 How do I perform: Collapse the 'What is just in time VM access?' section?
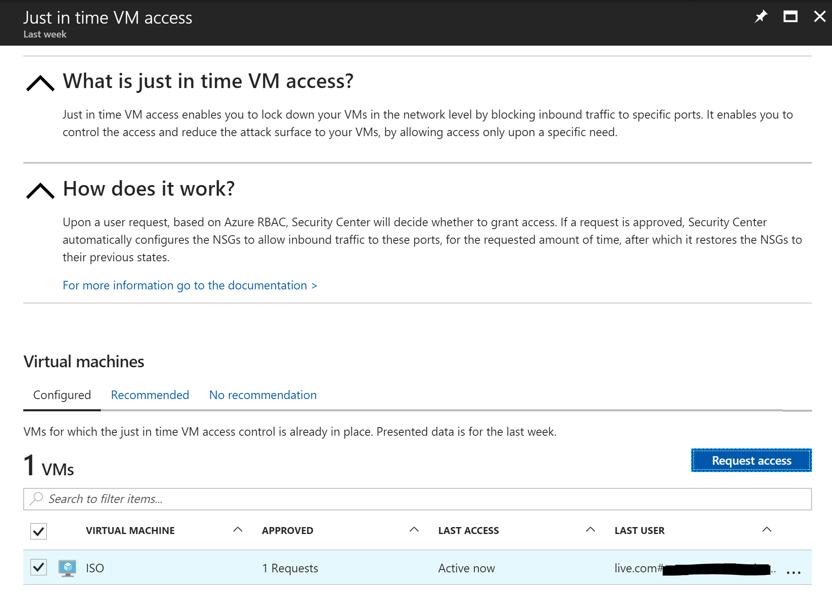(x=40, y=83)
